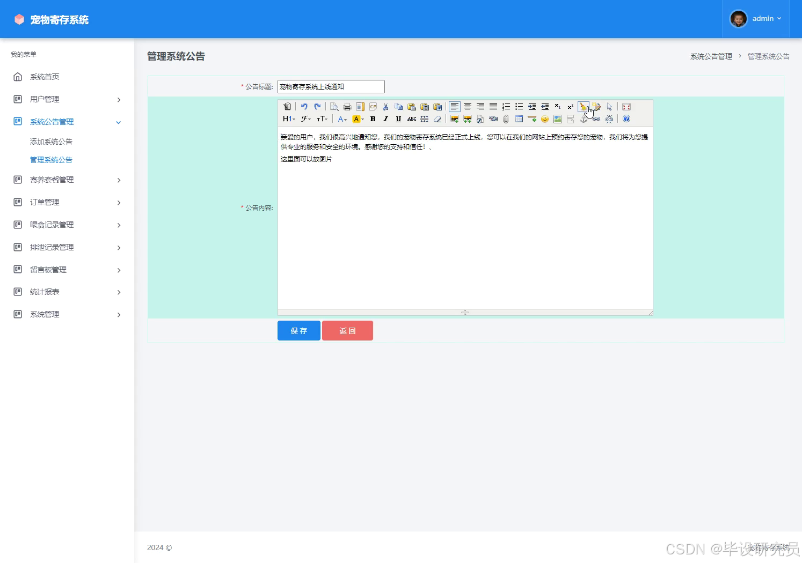Open the font family dropdown

pyautogui.click(x=306, y=119)
